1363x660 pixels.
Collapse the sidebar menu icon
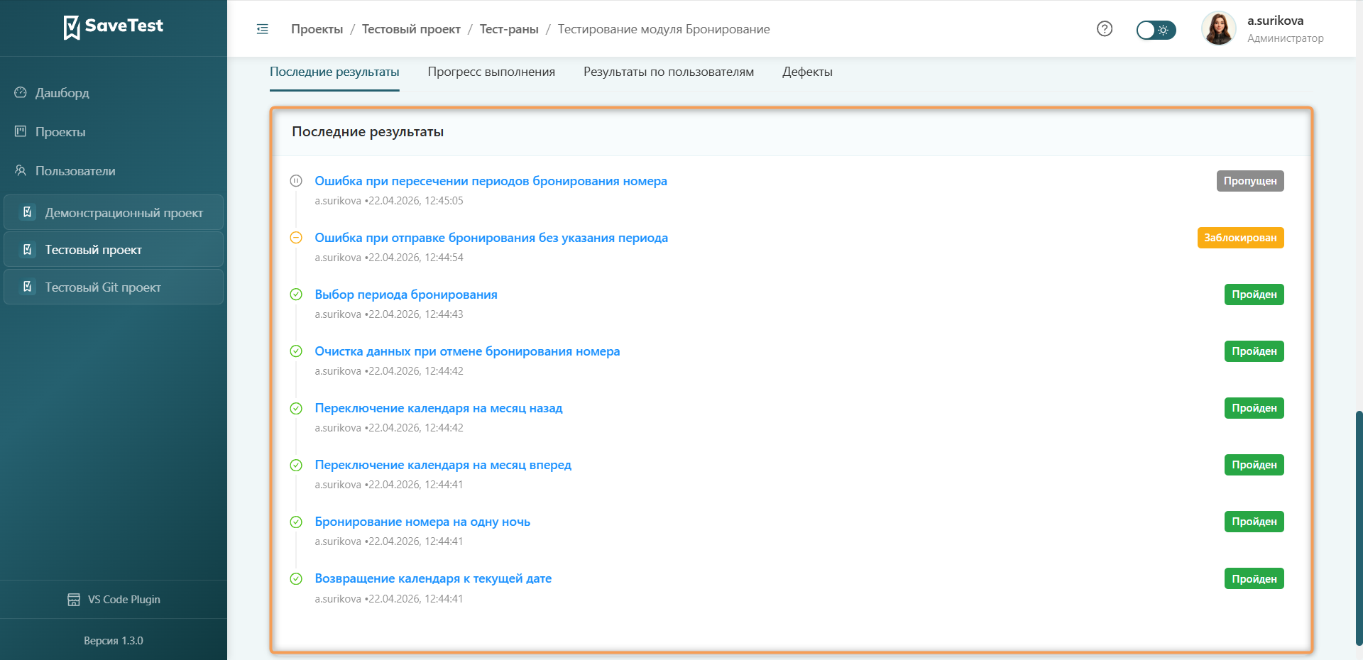(x=263, y=29)
